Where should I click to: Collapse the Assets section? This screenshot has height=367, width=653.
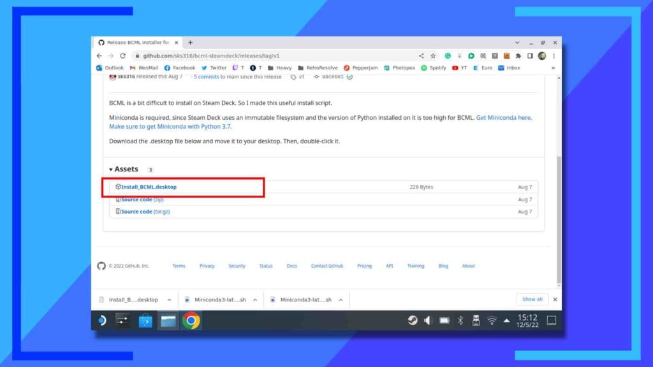pyautogui.click(x=124, y=169)
